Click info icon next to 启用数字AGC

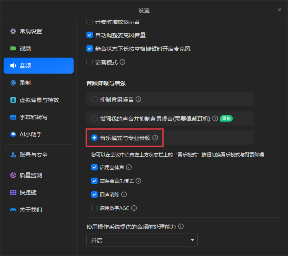134,208
